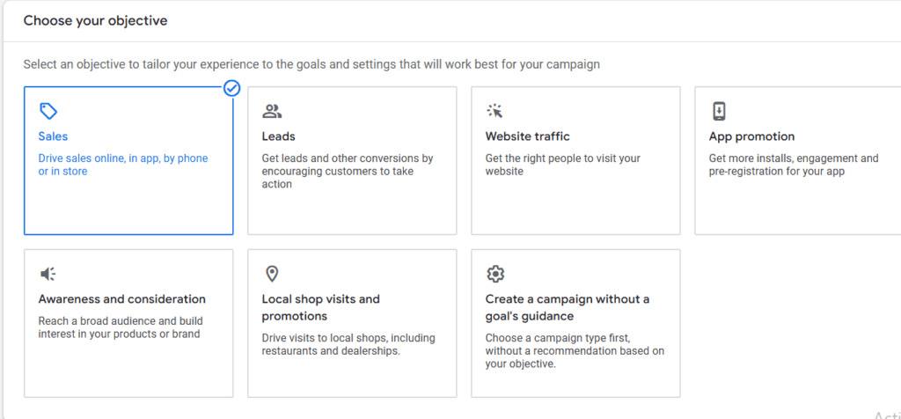The width and height of the screenshot is (901, 419).
Task: Click the gear icon for no-goal campaign
Action: pyautogui.click(x=494, y=274)
